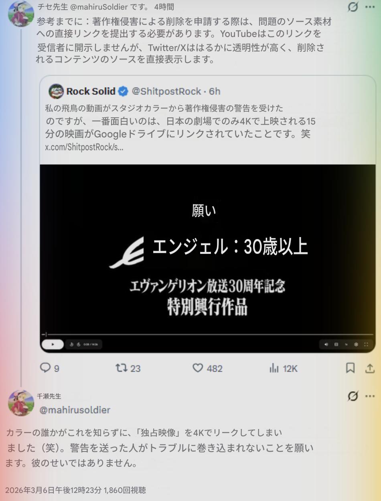Like the tweet with 482 likes
The width and height of the screenshot is (381, 501).
tap(207, 368)
